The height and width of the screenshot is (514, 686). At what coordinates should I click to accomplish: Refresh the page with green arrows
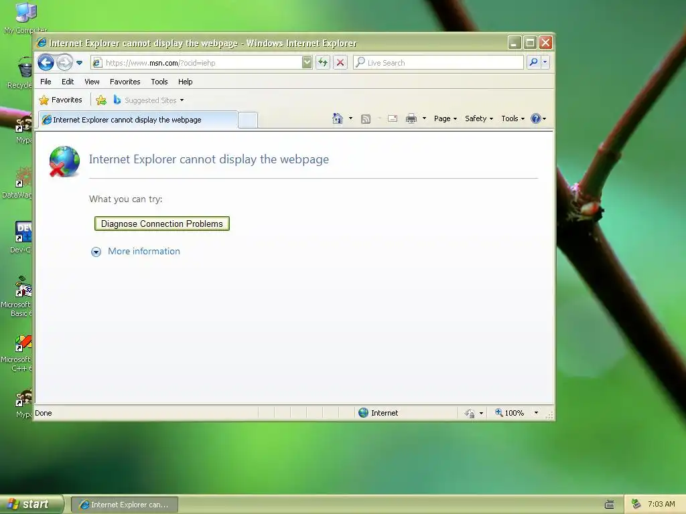[x=323, y=62]
